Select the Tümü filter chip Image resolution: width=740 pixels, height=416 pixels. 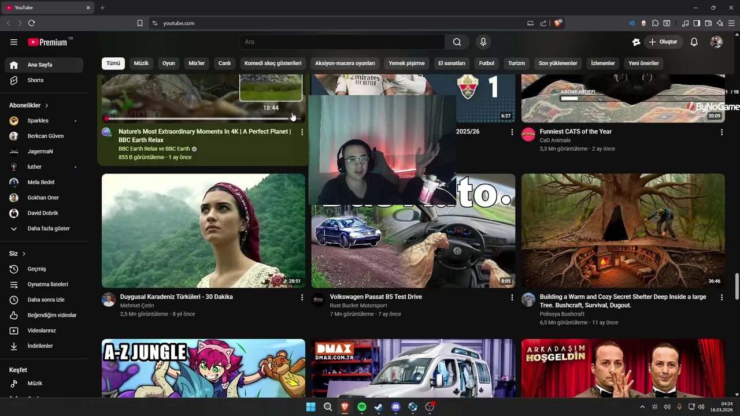[113, 64]
